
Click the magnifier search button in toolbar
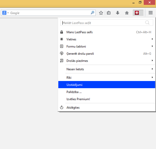[92, 13]
